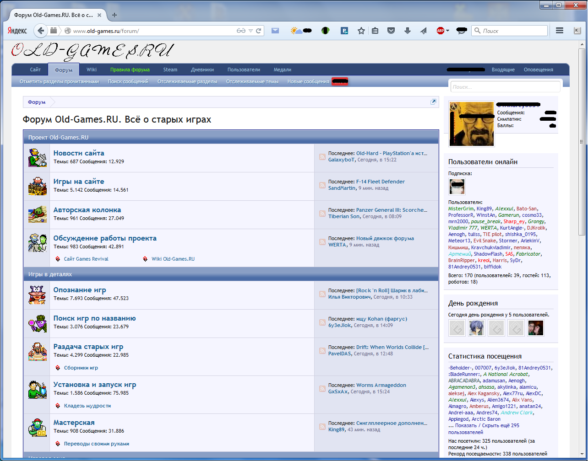
Task: Click the Установка и запуск игр section icon
Action: 37,389
